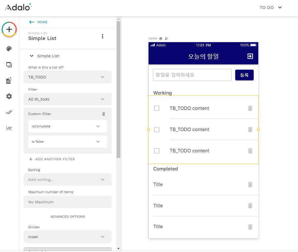The width and height of the screenshot is (298, 252).
Task: Click the right resize handle of selected list
Action: coord(258,130)
